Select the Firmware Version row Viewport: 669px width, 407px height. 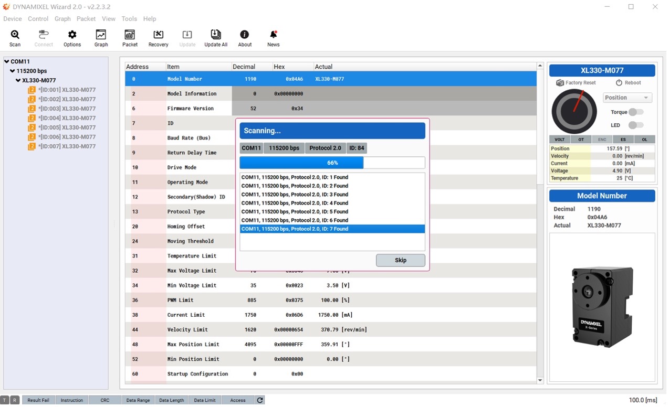coord(331,108)
